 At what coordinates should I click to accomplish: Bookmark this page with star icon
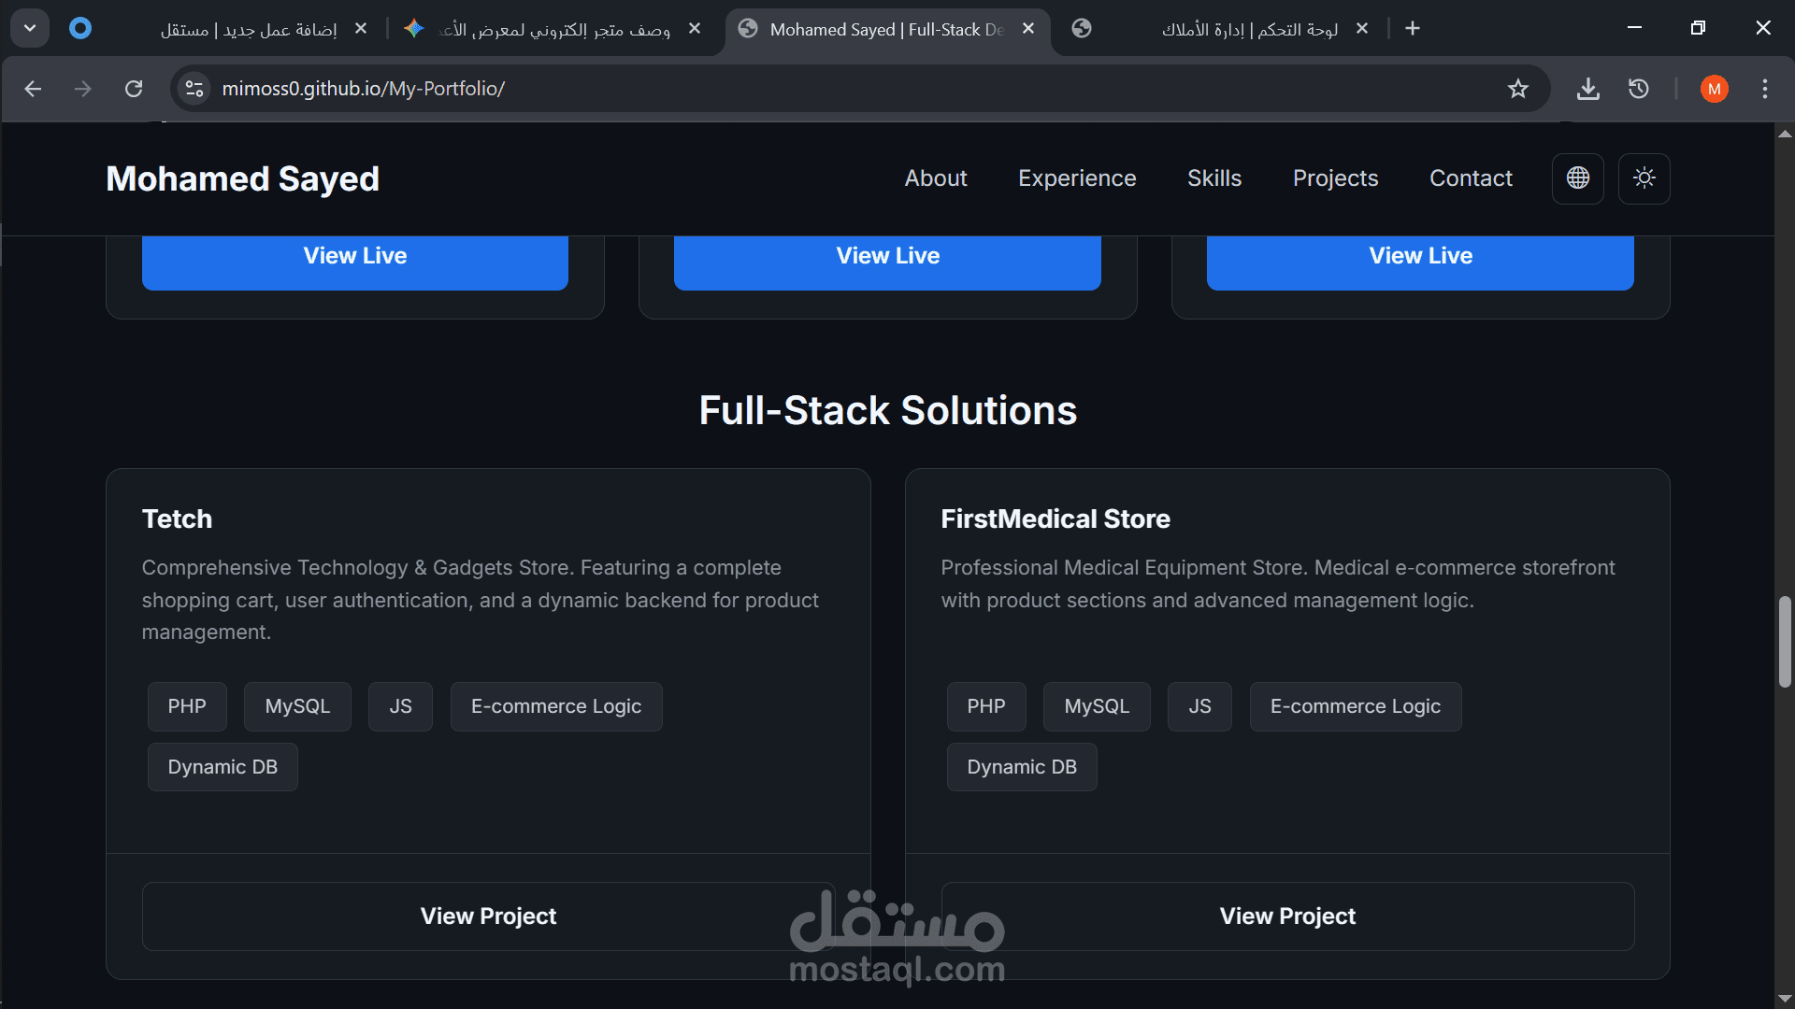1517,89
